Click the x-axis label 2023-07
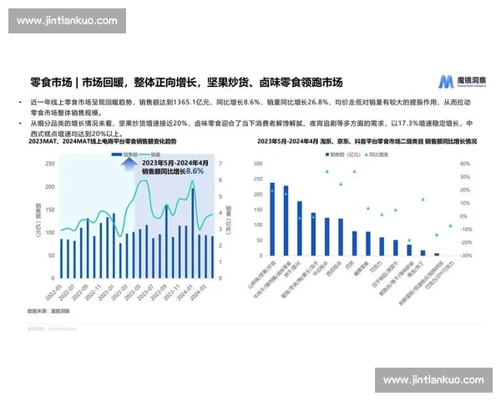 point(145,292)
